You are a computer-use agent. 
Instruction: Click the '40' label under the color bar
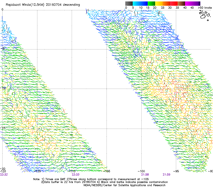click(x=185, y=8)
